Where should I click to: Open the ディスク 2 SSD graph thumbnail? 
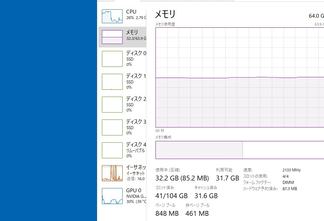[x=112, y=105]
